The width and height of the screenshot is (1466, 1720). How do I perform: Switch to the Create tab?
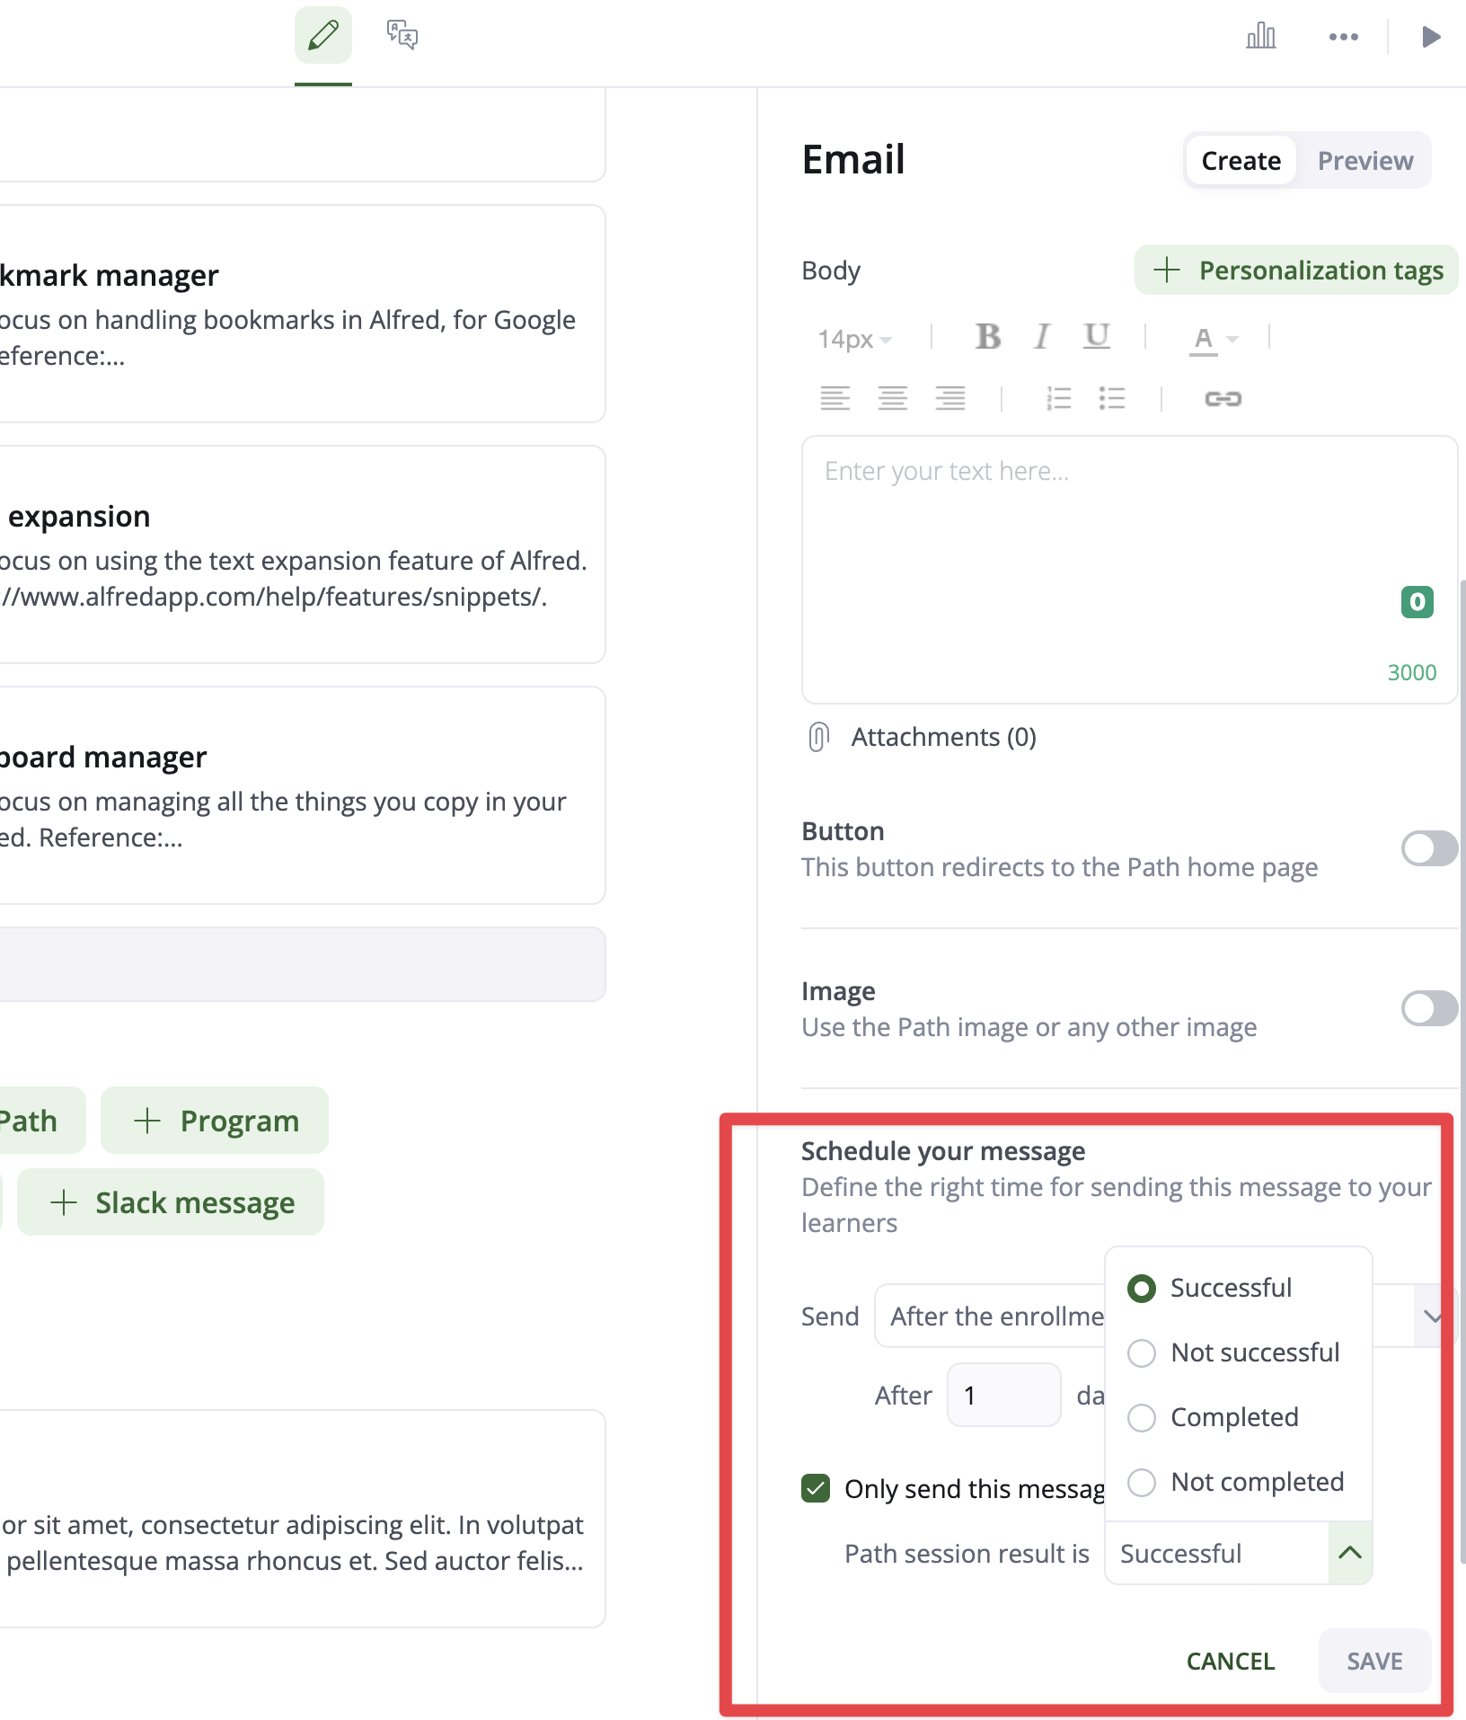tap(1241, 161)
